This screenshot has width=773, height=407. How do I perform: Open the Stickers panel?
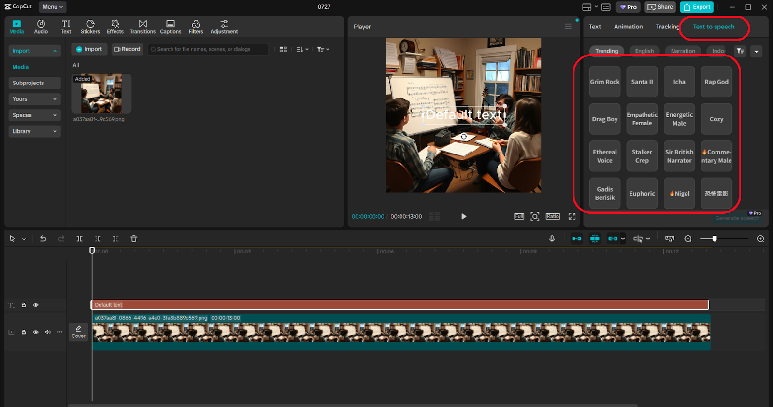pyautogui.click(x=90, y=27)
